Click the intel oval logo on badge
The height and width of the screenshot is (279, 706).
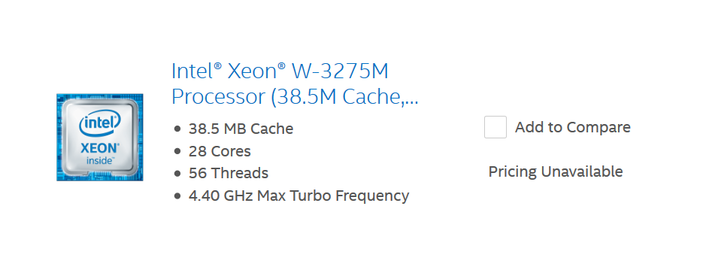tap(99, 124)
